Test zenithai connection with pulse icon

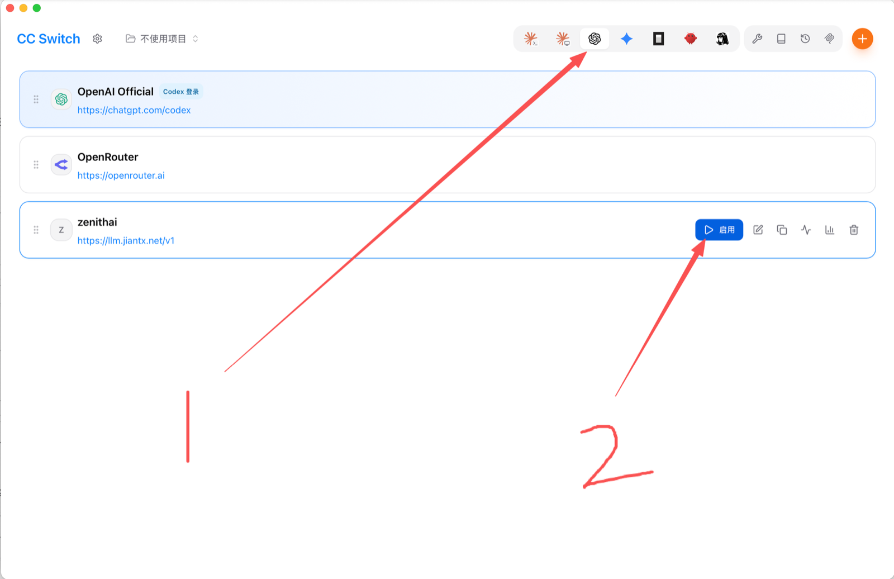(x=806, y=230)
